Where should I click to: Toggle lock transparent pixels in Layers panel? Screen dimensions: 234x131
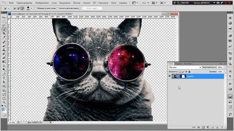pos(180,72)
